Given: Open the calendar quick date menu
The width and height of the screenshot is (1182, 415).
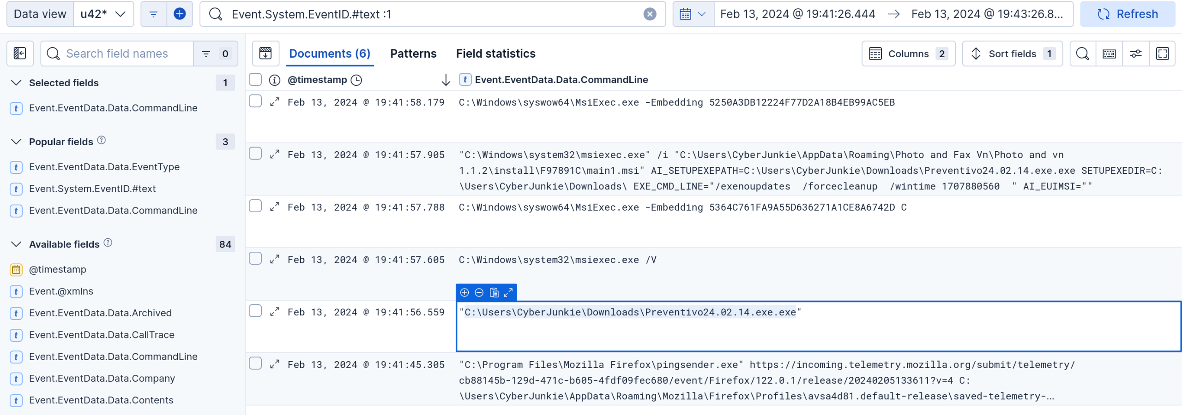Looking at the screenshot, I should 693,14.
